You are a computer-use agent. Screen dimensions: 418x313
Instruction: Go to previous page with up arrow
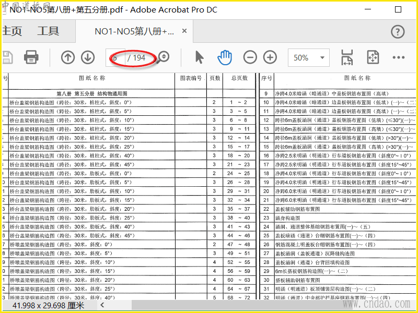[x=68, y=57]
